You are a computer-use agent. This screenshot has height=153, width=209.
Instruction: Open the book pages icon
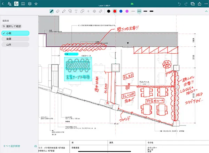click(x=23, y=4)
